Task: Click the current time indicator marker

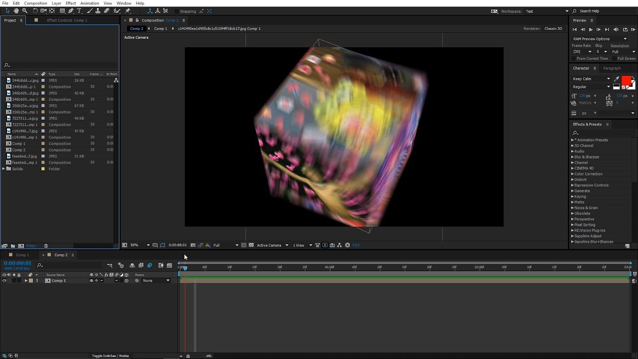Action: pyautogui.click(x=185, y=268)
